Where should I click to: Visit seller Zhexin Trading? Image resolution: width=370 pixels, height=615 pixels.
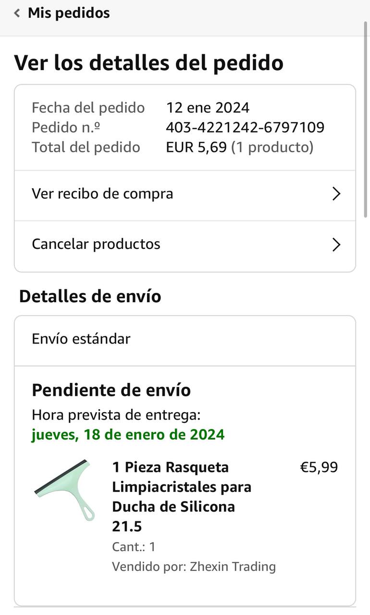(x=233, y=567)
